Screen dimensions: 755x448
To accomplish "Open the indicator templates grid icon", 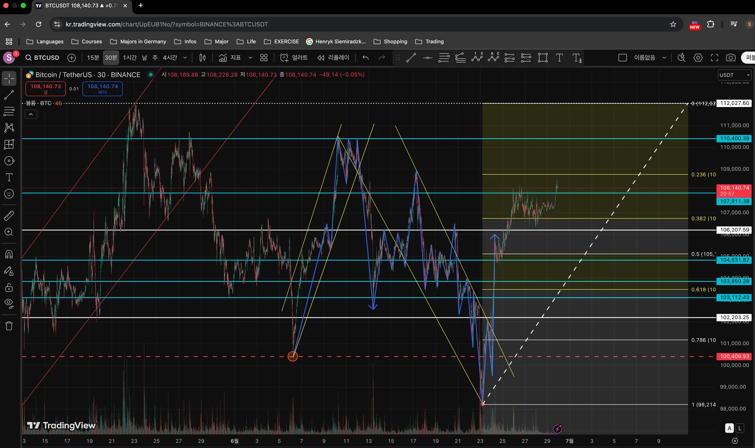I will coord(264,58).
